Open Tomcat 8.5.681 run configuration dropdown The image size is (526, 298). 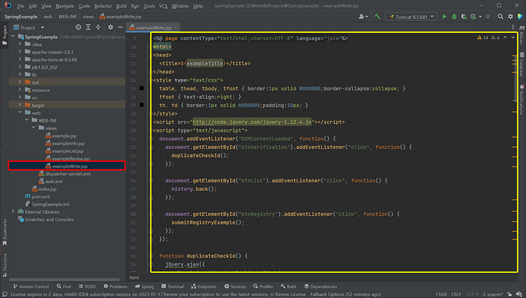click(x=411, y=16)
